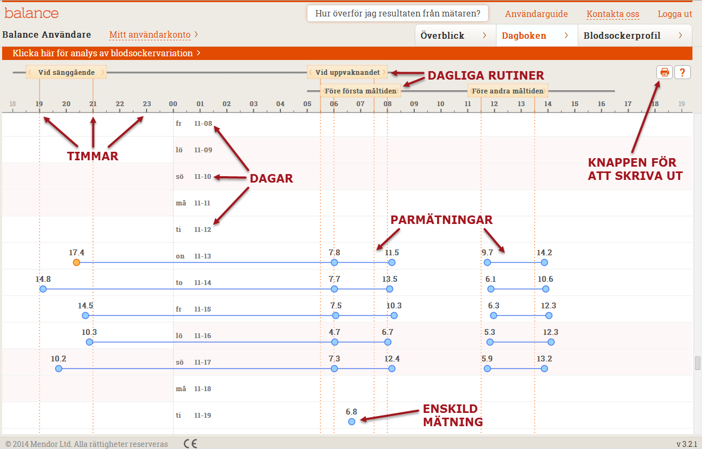Click the 'fr 11-08' day label
This screenshot has width=702, height=449.
(194, 124)
